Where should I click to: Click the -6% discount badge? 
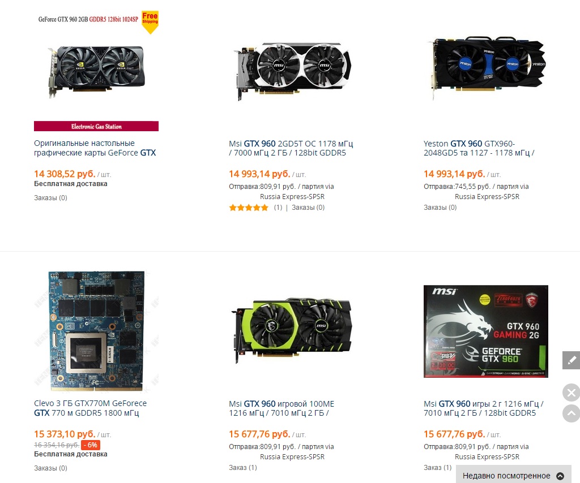(91, 445)
